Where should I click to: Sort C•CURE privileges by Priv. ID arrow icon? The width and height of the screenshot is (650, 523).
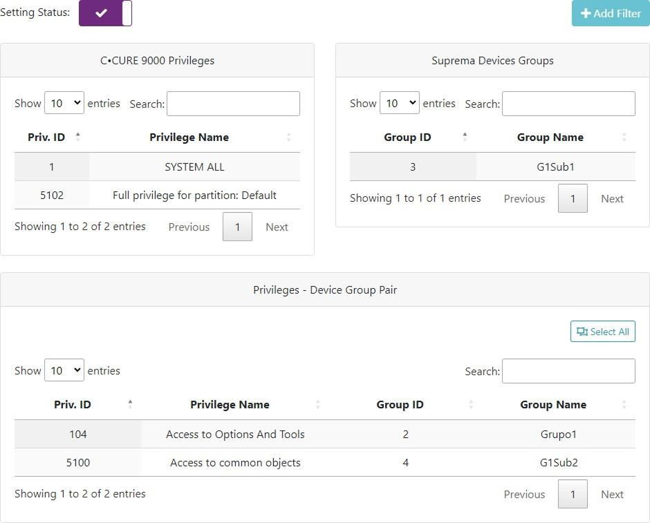pos(77,137)
